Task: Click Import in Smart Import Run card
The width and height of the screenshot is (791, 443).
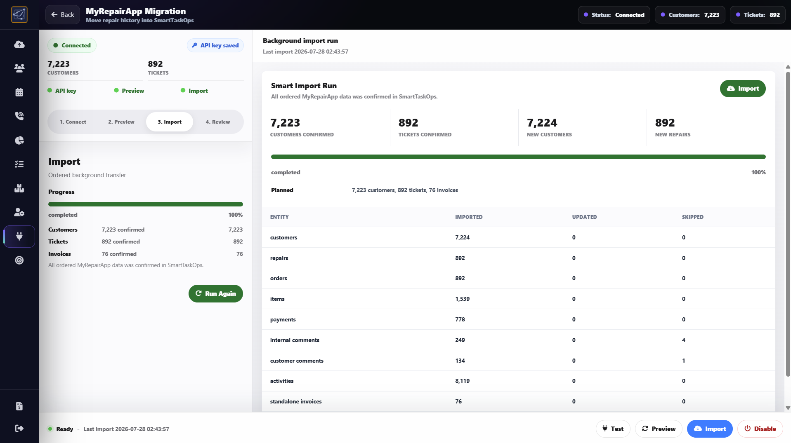Action: point(743,89)
